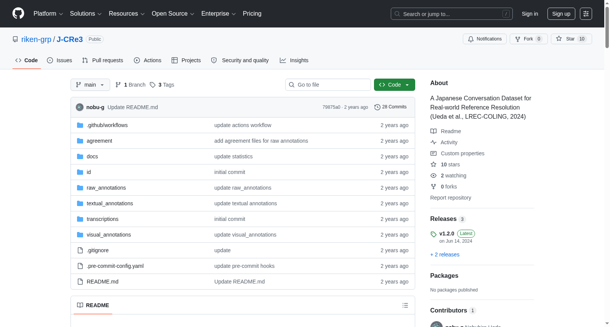Click the bell icon in Notifications

pyautogui.click(x=471, y=39)
